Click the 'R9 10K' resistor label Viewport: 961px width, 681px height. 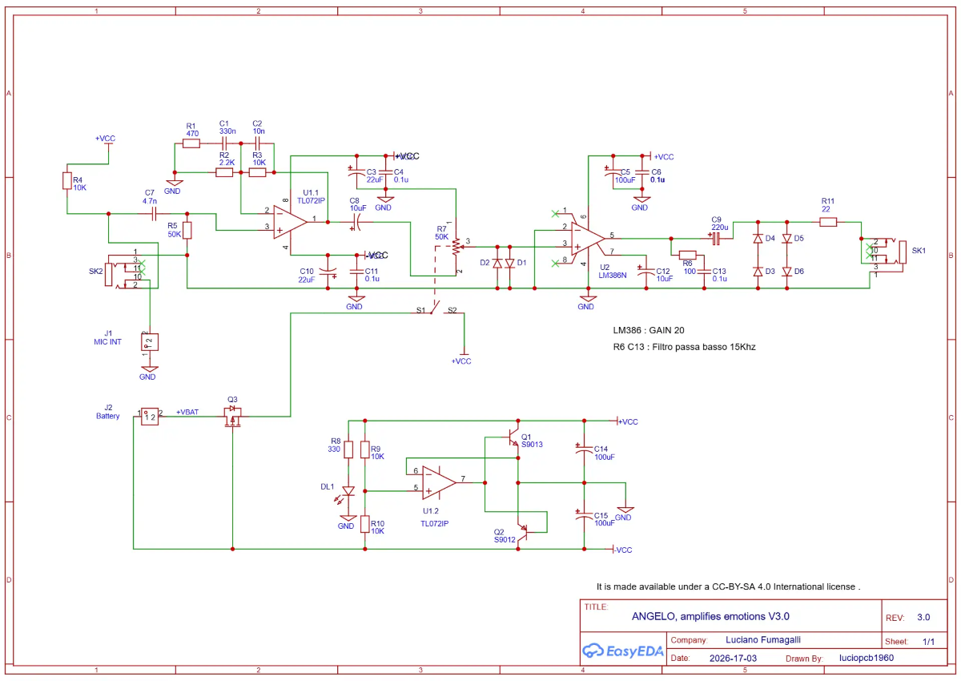click(x=377, y=453)
